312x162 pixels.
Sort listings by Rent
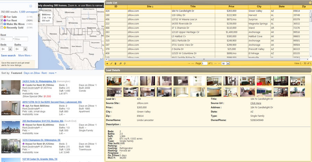click(x=44, y=73)
